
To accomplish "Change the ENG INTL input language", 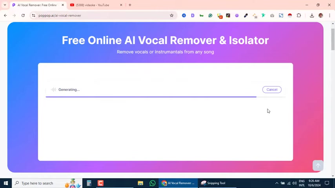I will pyautogui.click(x=302, y=183).
